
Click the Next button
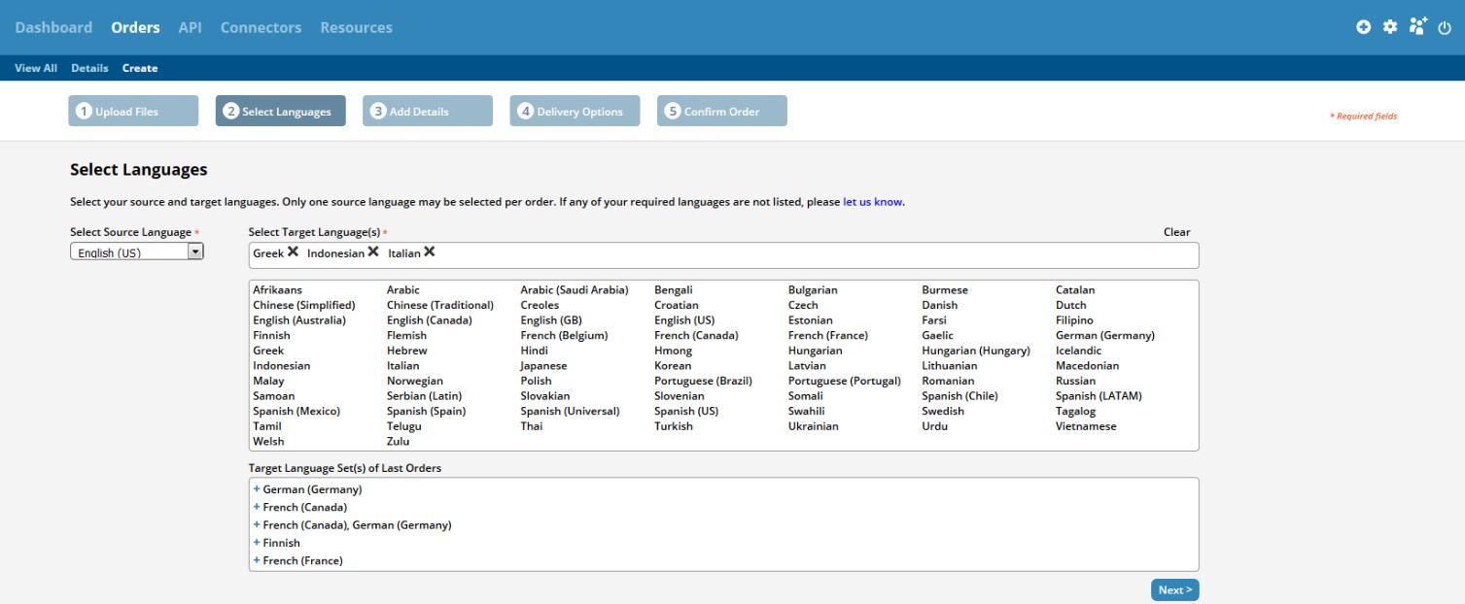coord(1174,589)
